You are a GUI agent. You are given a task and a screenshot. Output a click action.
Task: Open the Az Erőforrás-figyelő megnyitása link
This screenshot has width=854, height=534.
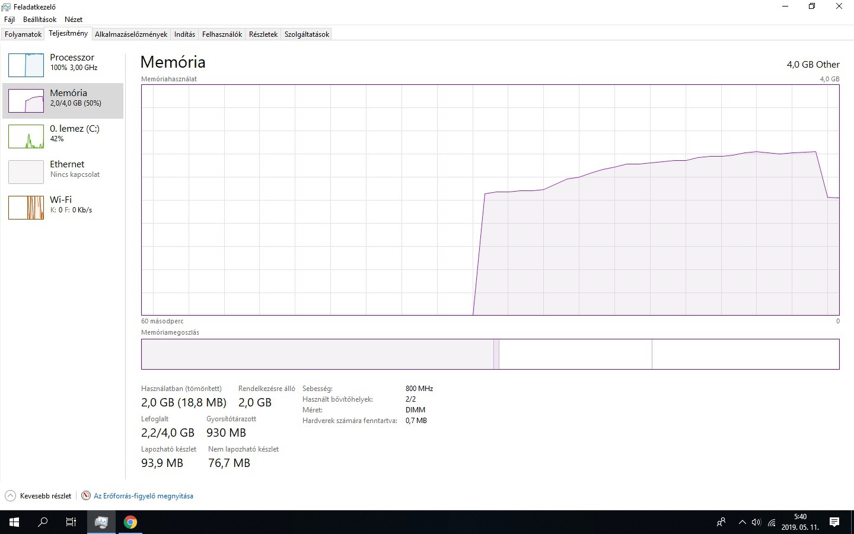click(144, 496)
